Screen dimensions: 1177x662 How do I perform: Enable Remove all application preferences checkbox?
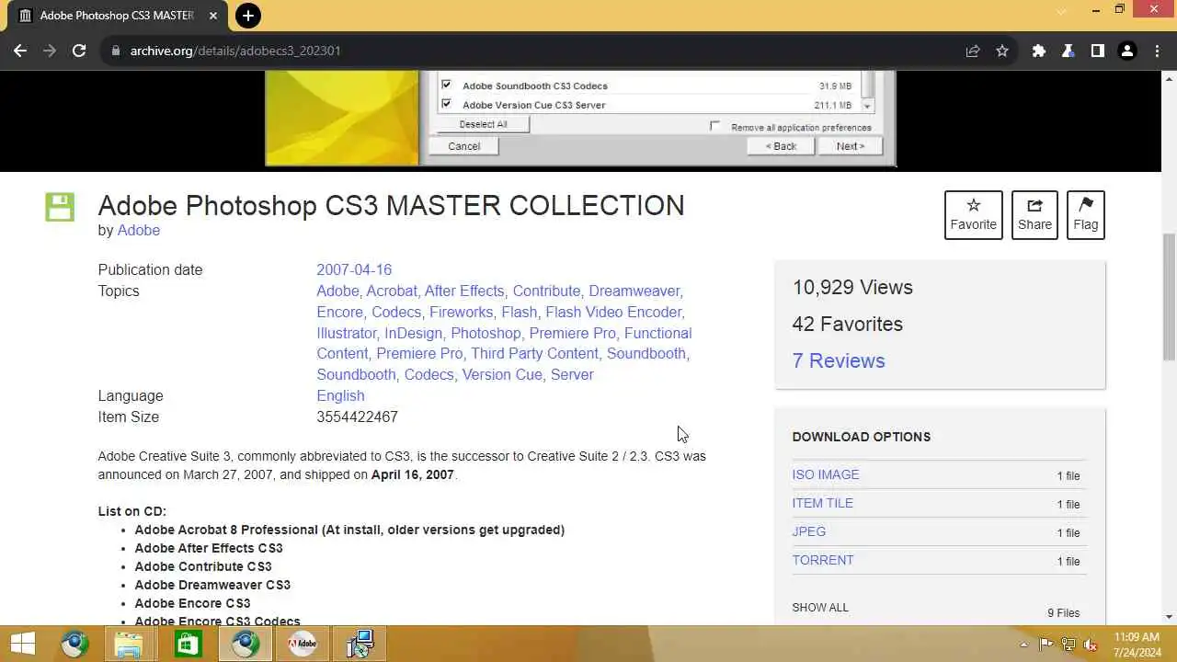(x=714, y=126)
